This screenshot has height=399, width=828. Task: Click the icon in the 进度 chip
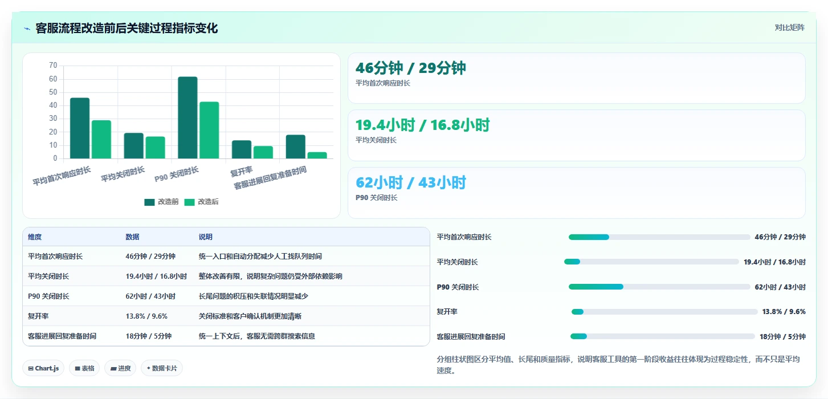[113, 369]
